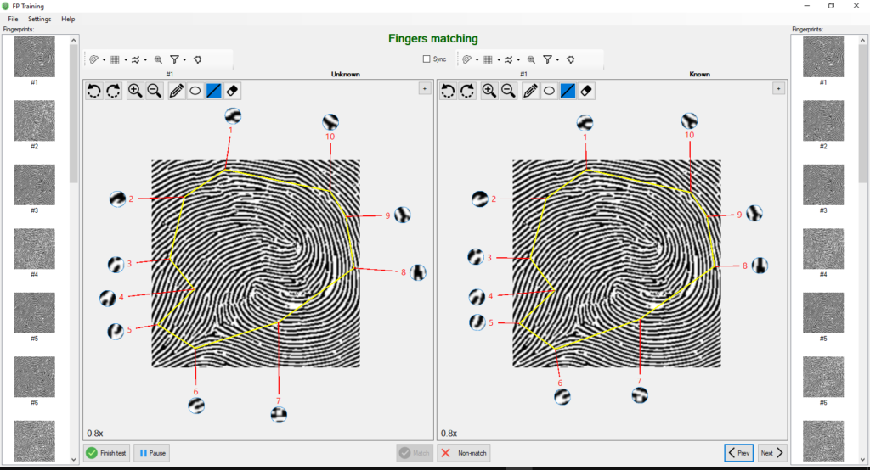Open grid dropdown arrow in Unknown toolbar
870x470 pixels.
(x=126, y=60)
